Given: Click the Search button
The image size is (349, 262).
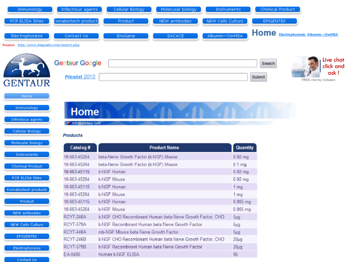Looking at the screenshot, I should (x=268, y=63).
